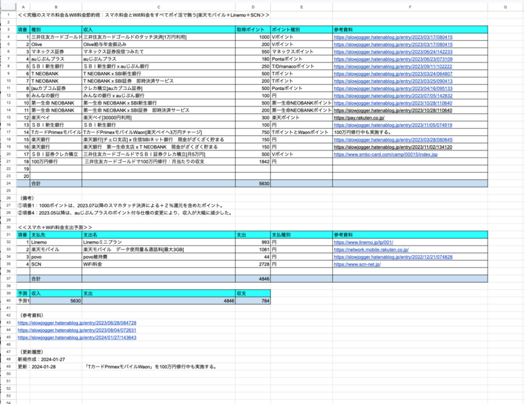525x404 pixels.
Task: Select column F header
Action: [x=410, y=7]
